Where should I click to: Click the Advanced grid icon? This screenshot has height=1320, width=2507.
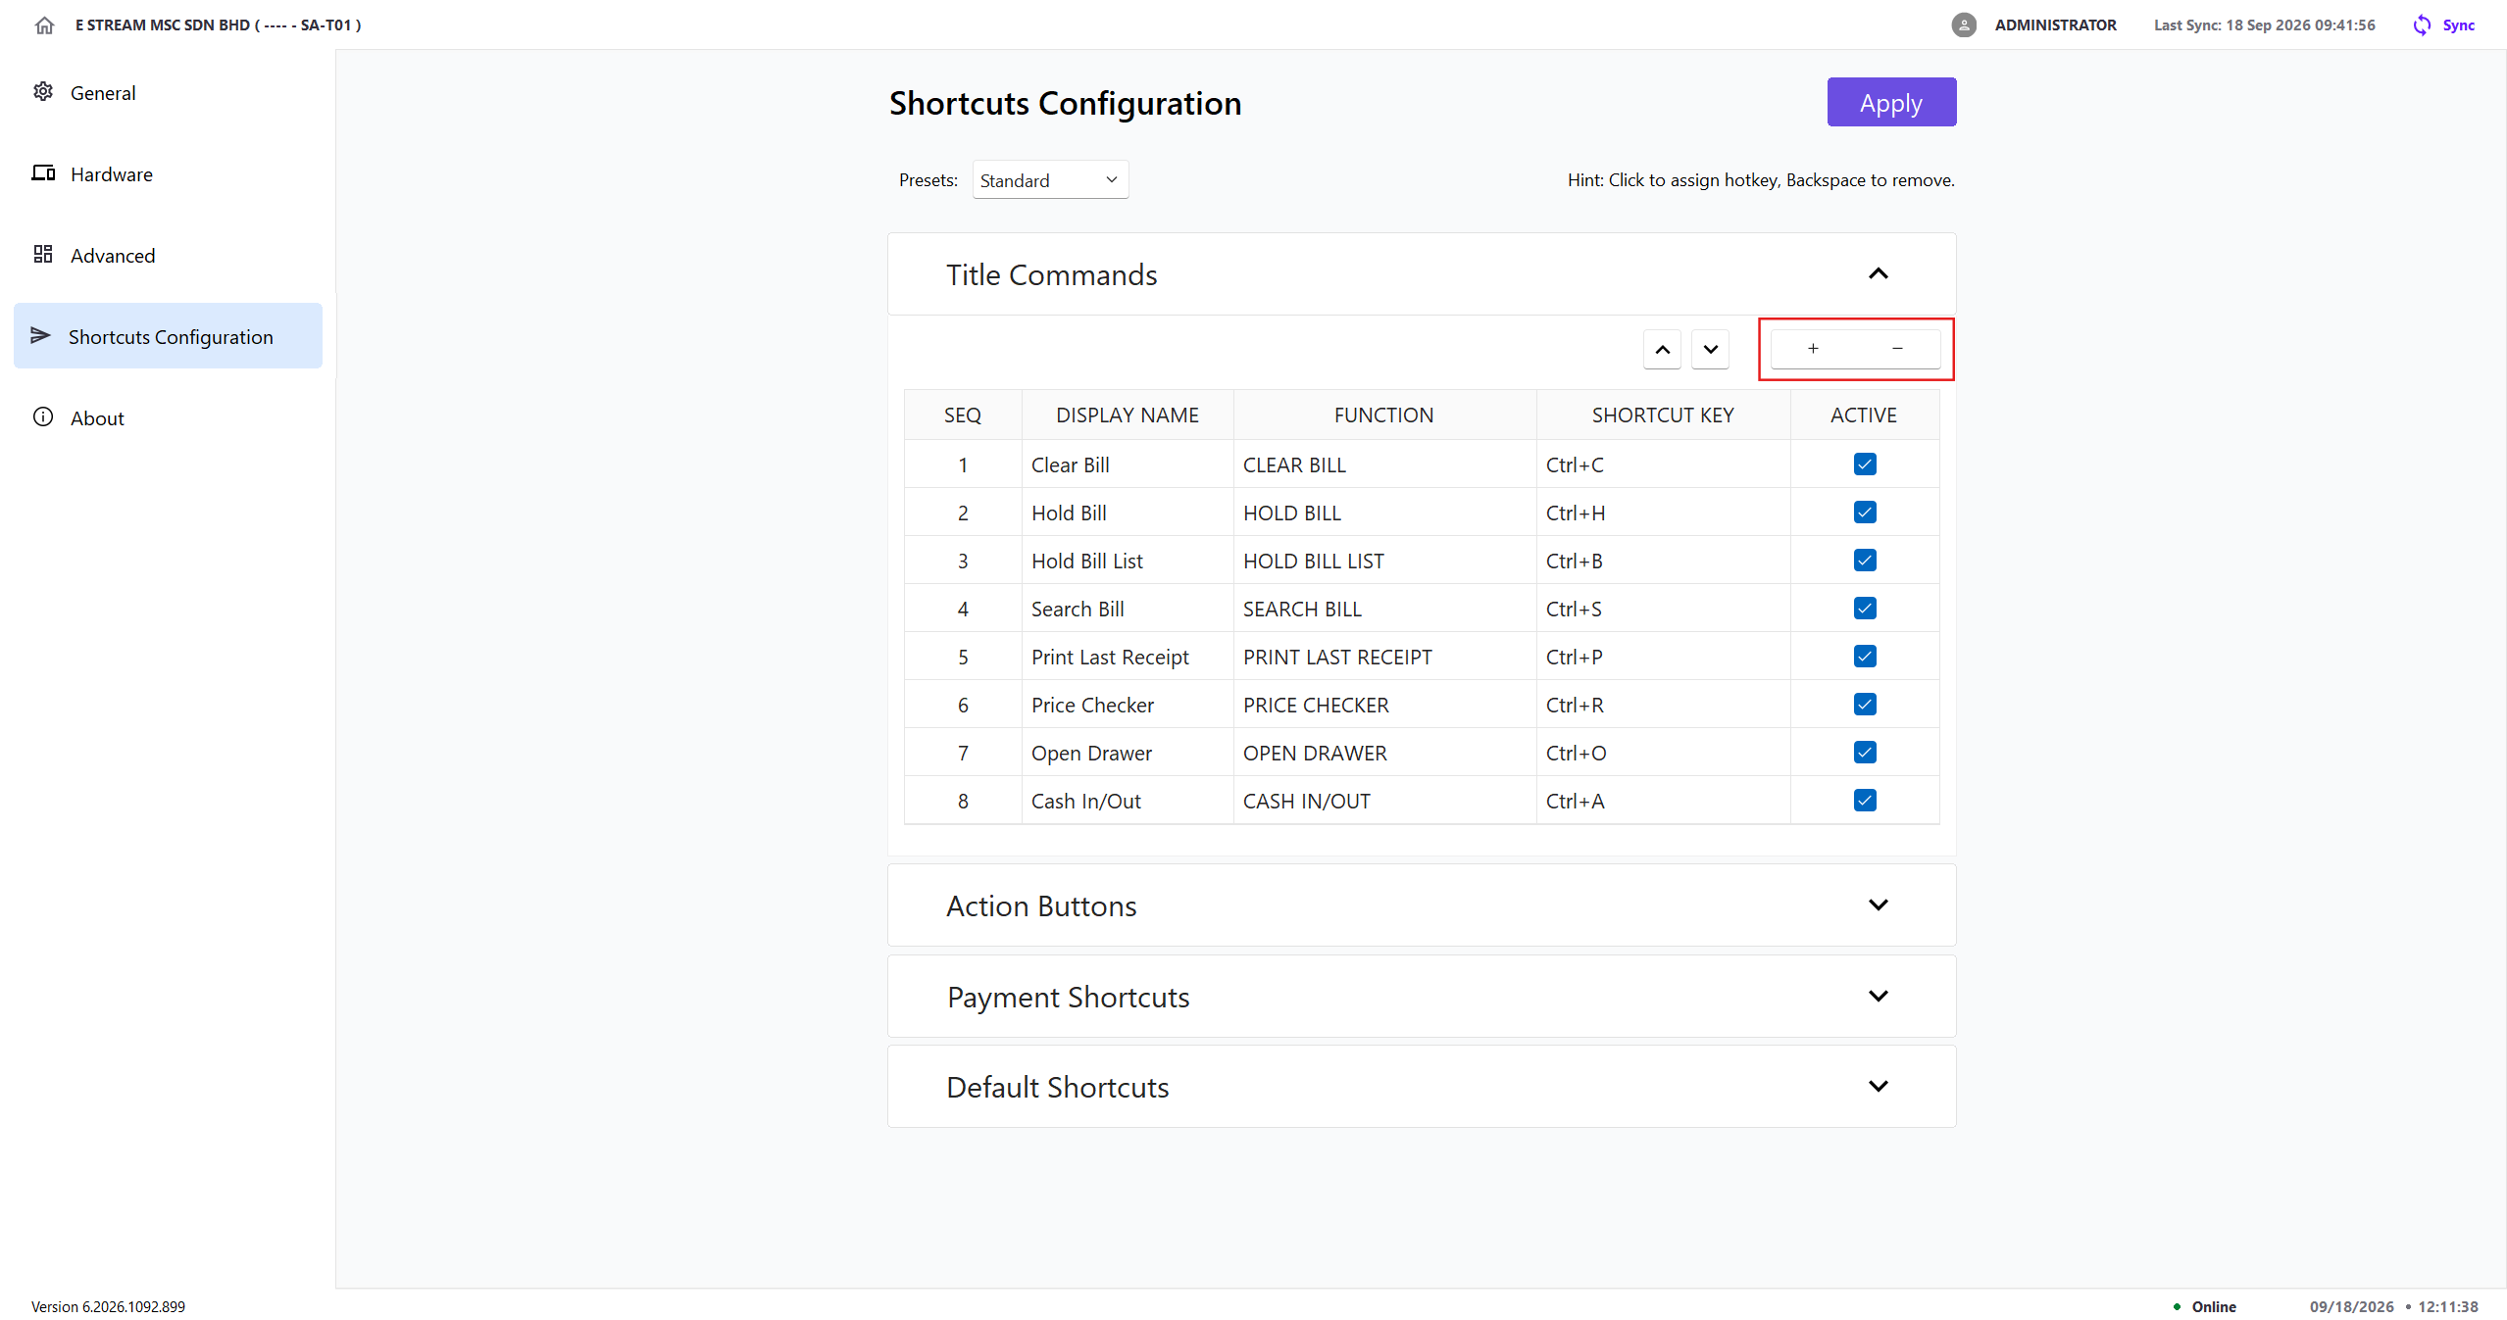coord(43,255)
